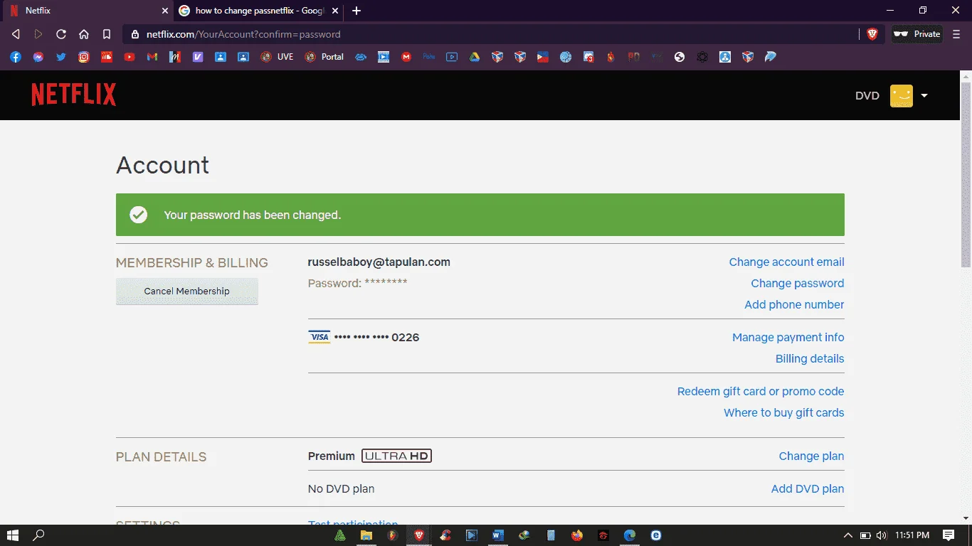Click the 'No DVD plan' text
This screenshot has height=546, width=972.
[341, 489]
